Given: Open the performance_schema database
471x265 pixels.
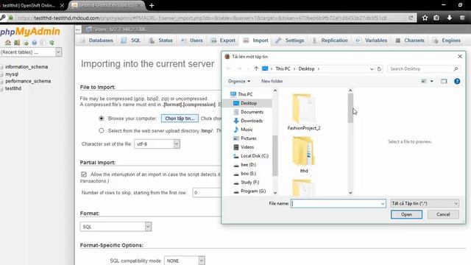Looking at the screenshot, I should point(28,81).
